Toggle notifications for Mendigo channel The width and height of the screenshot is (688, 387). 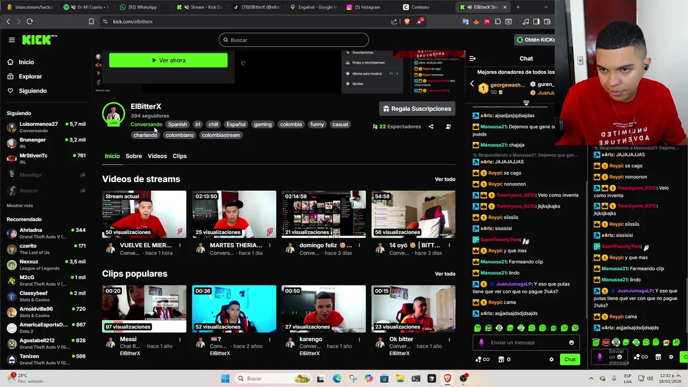pos(83,175)
